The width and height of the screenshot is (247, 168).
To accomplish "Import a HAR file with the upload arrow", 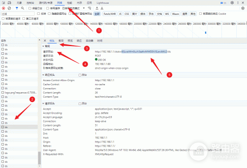I will click(x=97, y=8).
